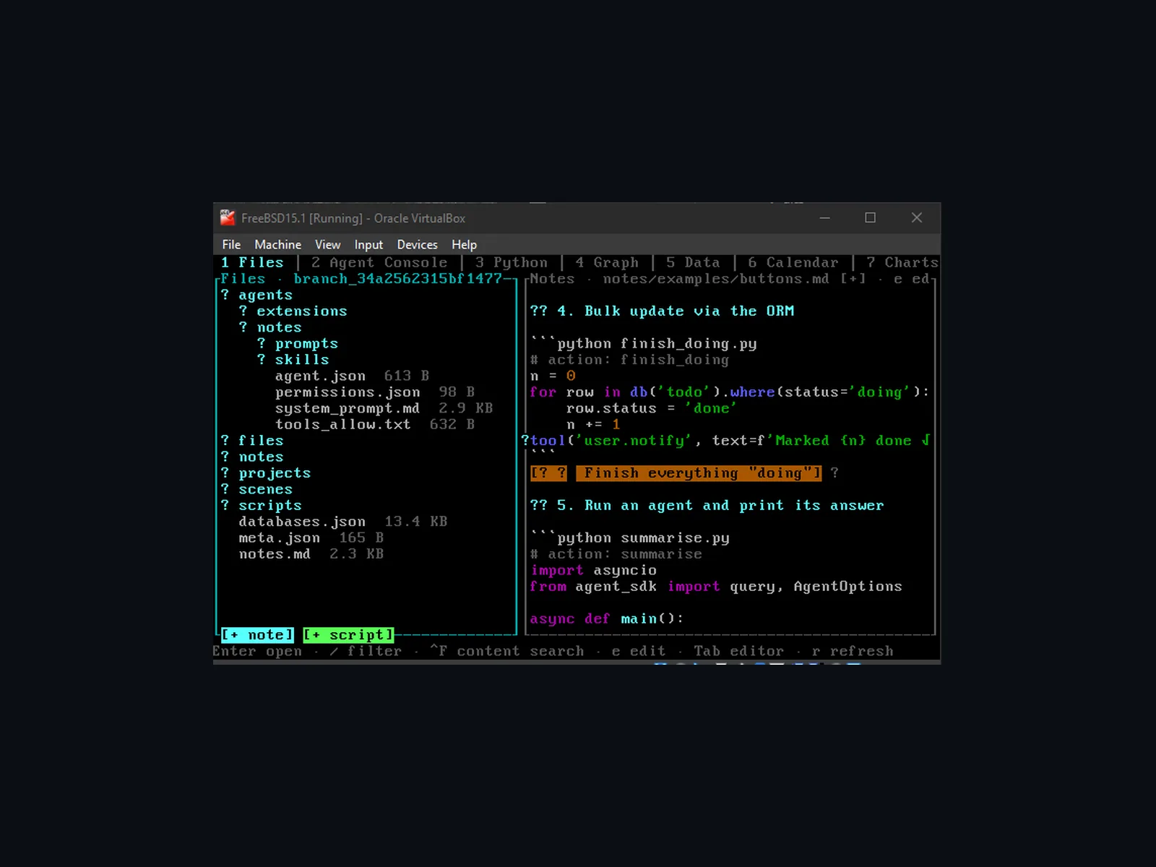Select permissions.json in file tree
The height and width of the screenshot is (867, 1156).
tap(348, 392)
